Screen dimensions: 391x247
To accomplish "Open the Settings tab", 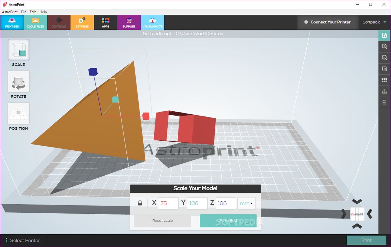I will 82,22.
